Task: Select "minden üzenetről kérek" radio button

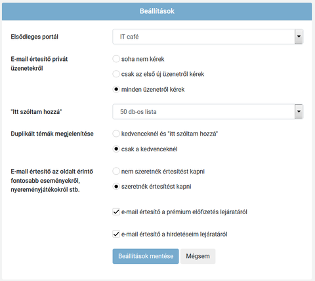Action: [116, 89]
